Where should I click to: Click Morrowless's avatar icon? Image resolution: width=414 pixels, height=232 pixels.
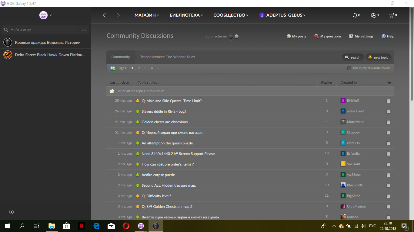[x=343, y=122]
